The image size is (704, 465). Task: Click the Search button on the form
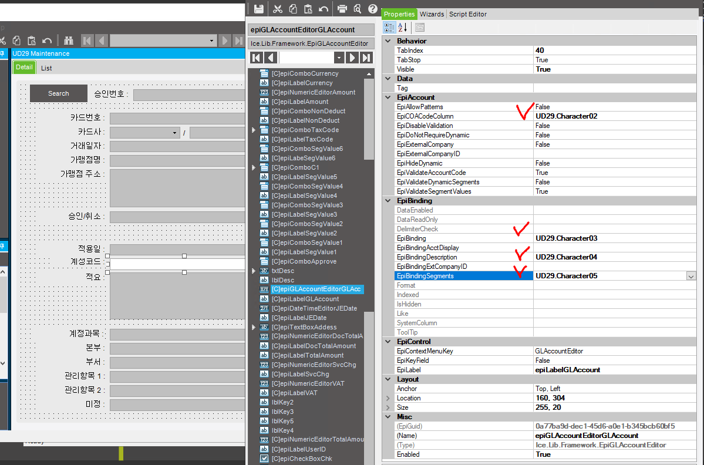[x=58, y=93]
